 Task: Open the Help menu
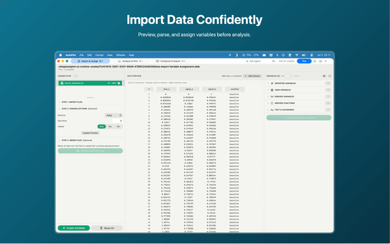coord(132,55)
